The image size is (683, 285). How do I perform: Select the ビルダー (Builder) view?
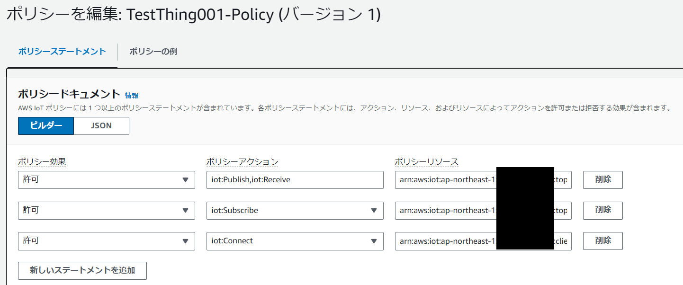pos(45,125)
